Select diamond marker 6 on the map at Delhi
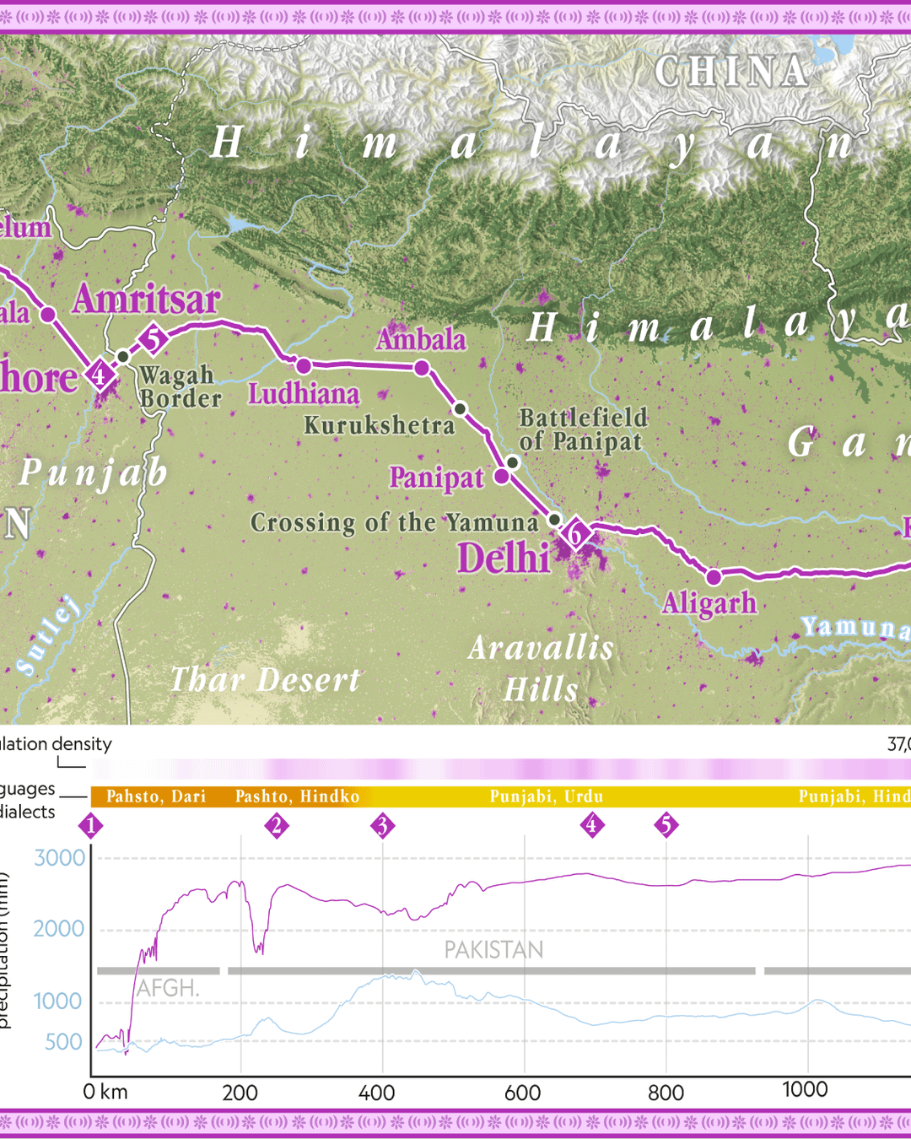Image resolution: width=911 pixels, height=1139 pixels. click(575, 533)
